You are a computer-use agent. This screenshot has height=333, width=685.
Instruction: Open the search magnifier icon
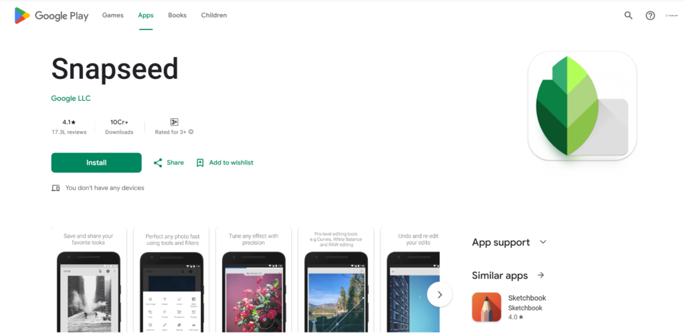(x=628, y=15)
